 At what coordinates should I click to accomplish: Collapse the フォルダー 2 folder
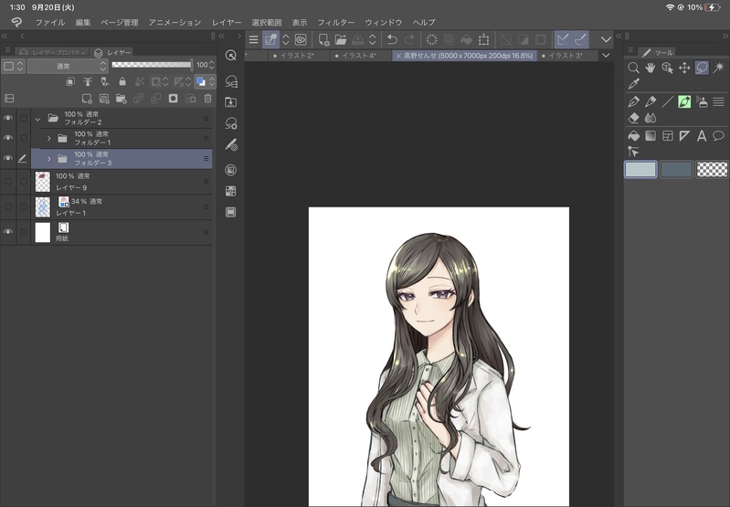tap(37, 118)
